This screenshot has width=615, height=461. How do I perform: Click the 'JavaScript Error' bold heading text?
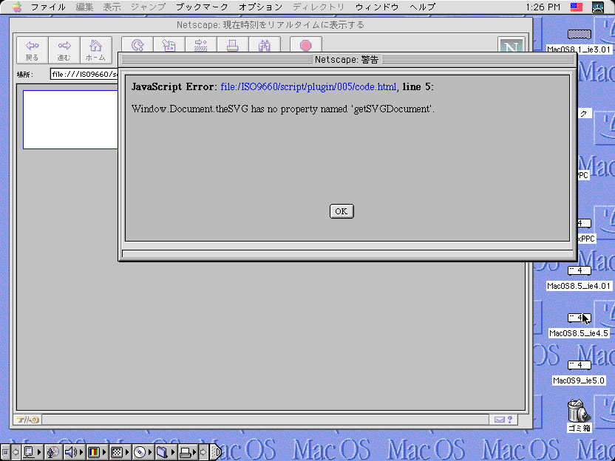[172, 86]
